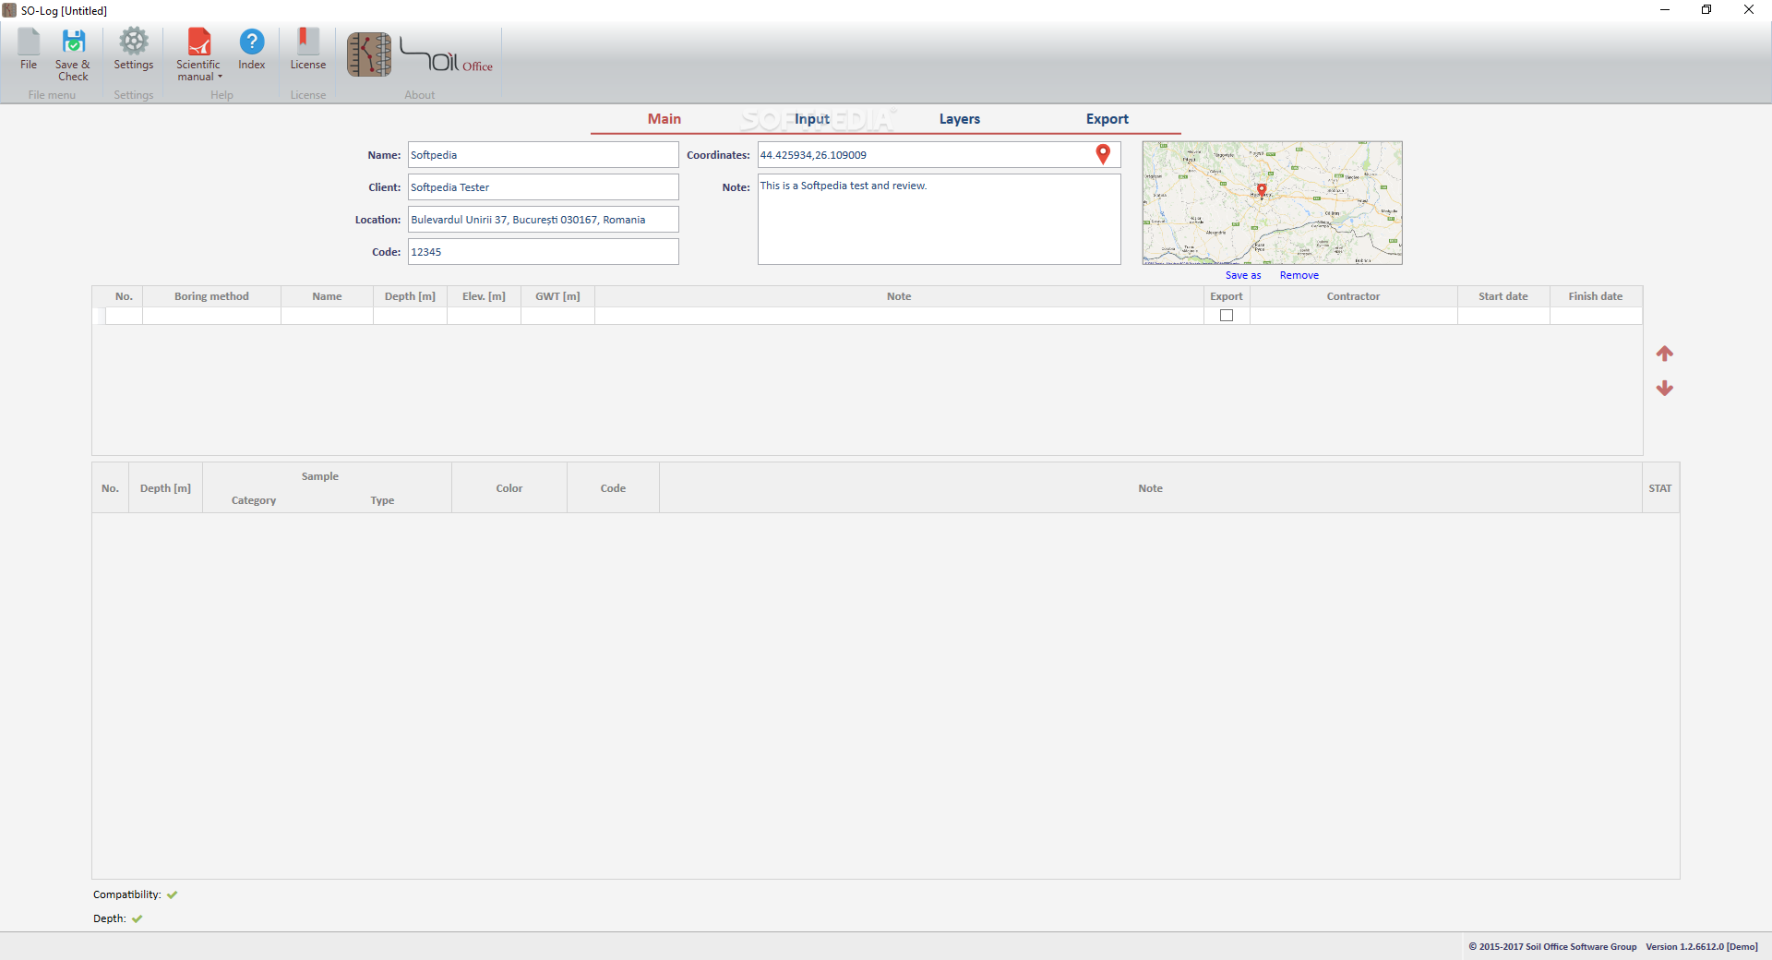Switch to the Main tab
Viewport: 1772px width, 960px height.
pos(664,119)
